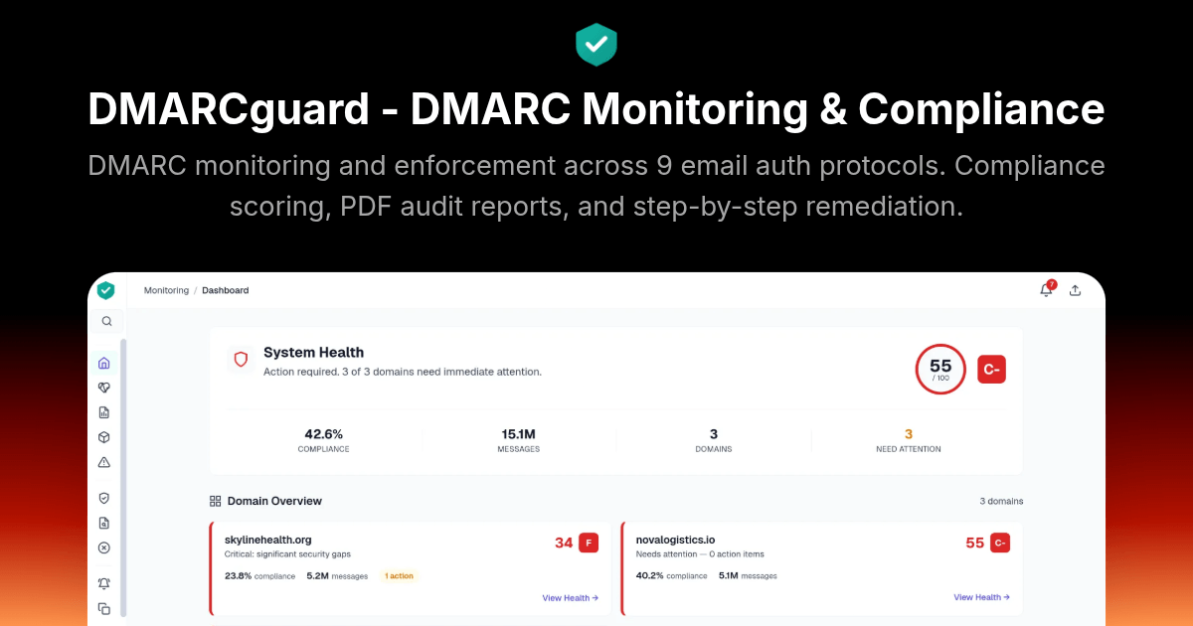The width and height of the screenshot is (1193, 626).
Task: Open View Health for novalogistics.io
Action: [982, 597]
